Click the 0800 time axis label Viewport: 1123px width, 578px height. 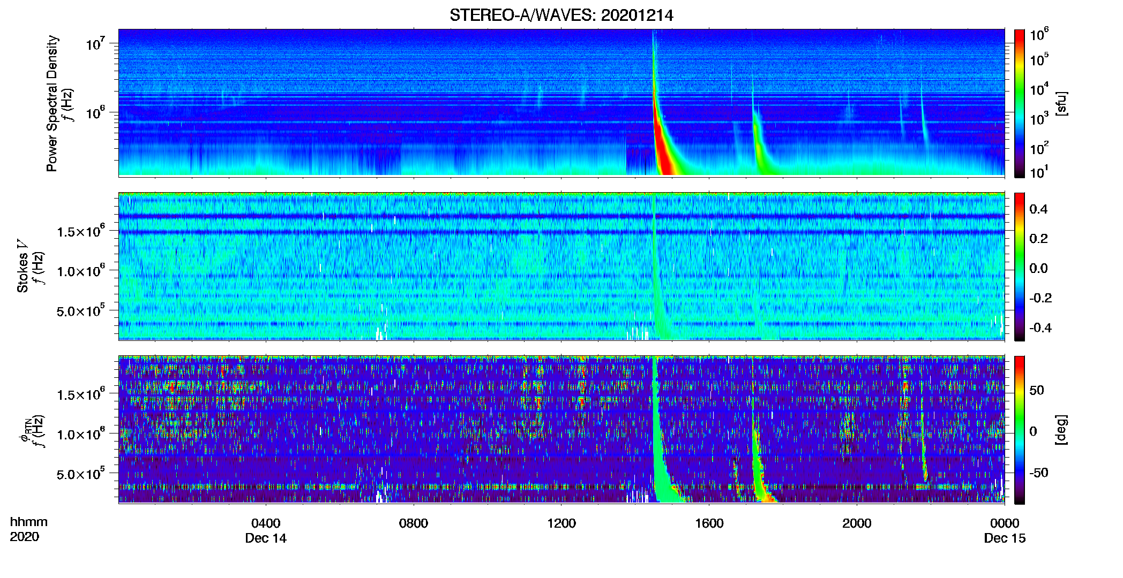414,523
